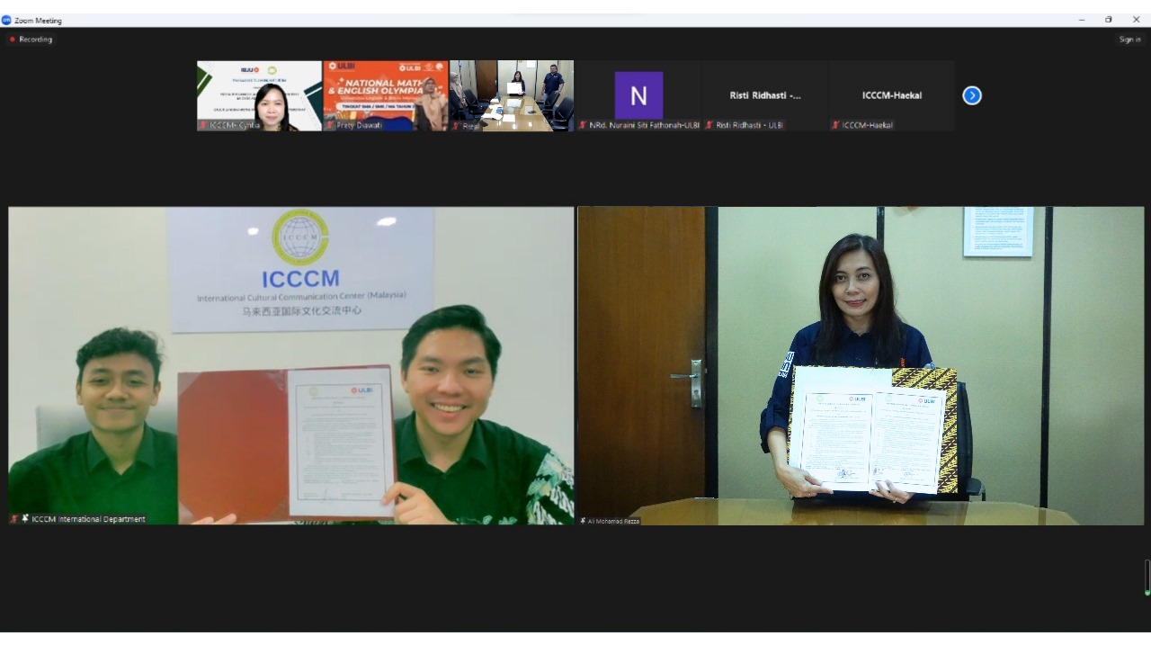Click muted mic icon on ICCCM-Cynthia tile
Viewport: 1151px width, 645px height.
(x=203, y=125)
